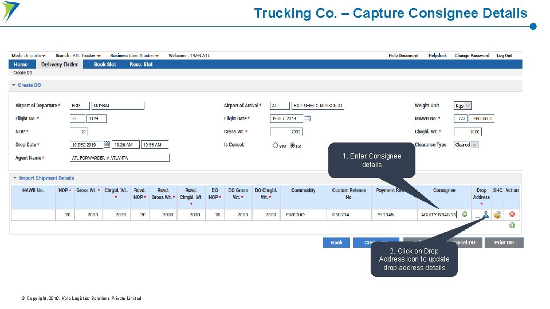Collapse the Create DO section
The image size is (550, 309).
tap(14, 86)
